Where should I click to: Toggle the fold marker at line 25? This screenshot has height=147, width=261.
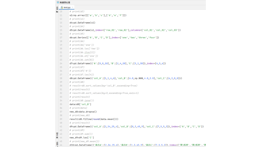point(69,67)
